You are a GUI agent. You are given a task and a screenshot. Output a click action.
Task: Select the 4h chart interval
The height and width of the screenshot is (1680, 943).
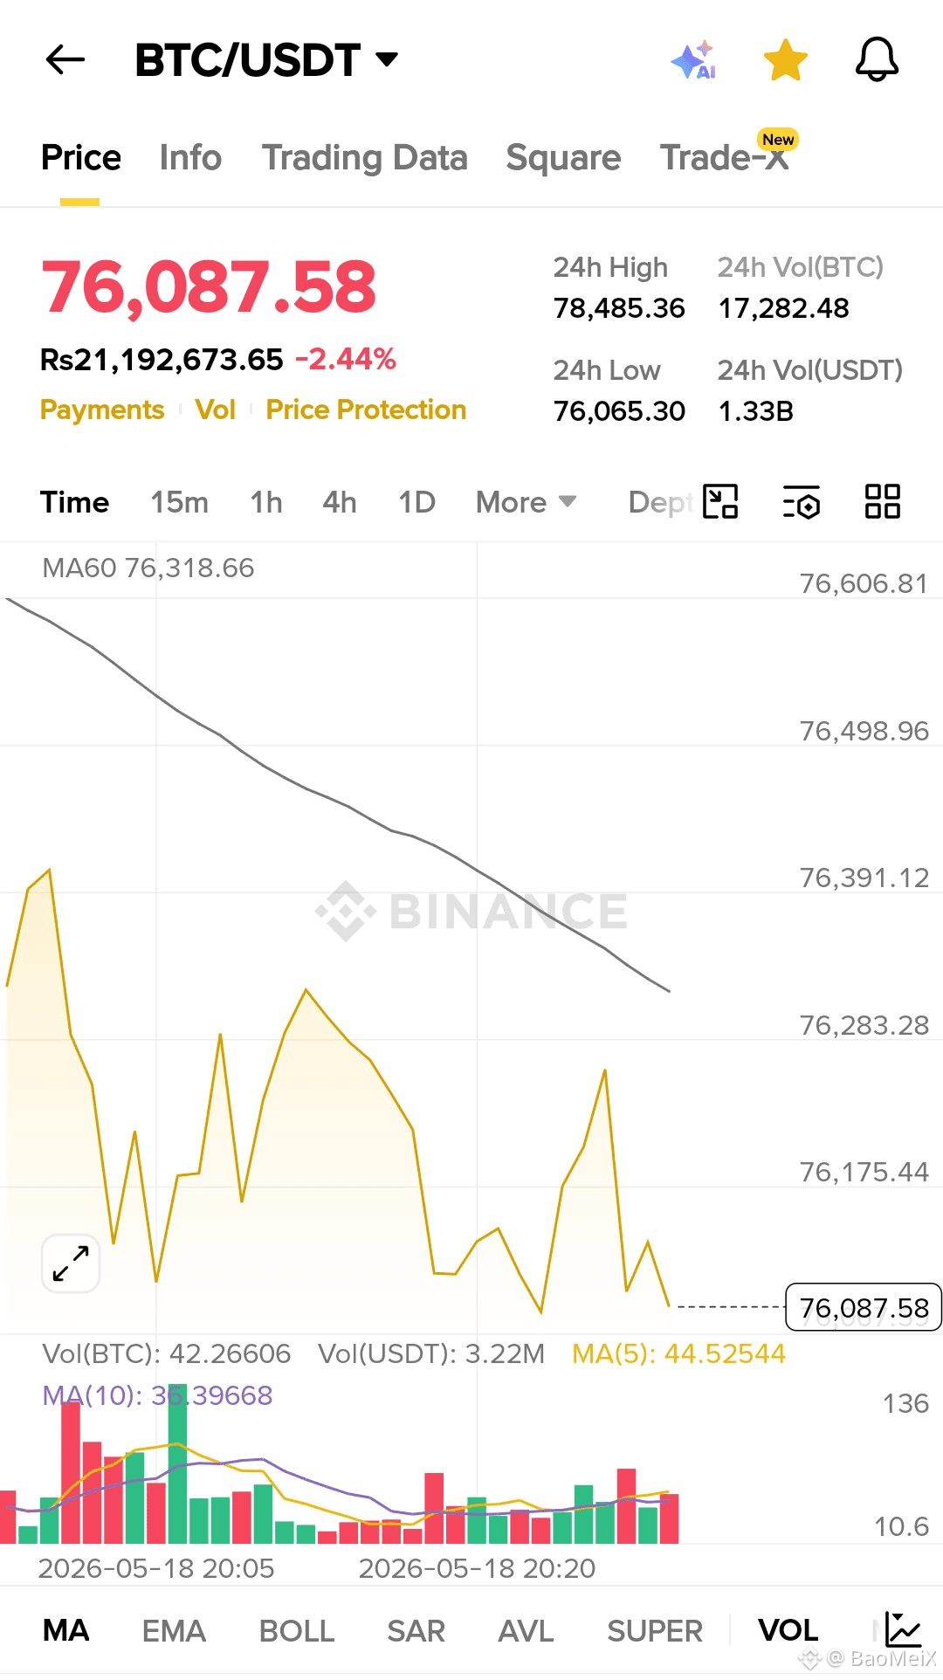click(340, 502)
